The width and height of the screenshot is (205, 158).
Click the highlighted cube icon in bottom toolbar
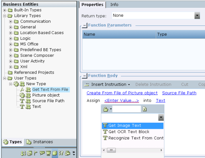tap(55, 153)
